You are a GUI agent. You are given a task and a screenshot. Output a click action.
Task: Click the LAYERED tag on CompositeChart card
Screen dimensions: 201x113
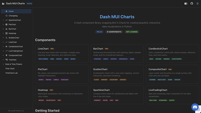(152, 80)
